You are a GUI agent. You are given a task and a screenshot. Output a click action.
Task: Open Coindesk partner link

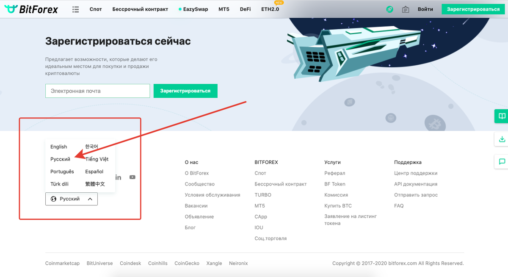click(130, 263)
